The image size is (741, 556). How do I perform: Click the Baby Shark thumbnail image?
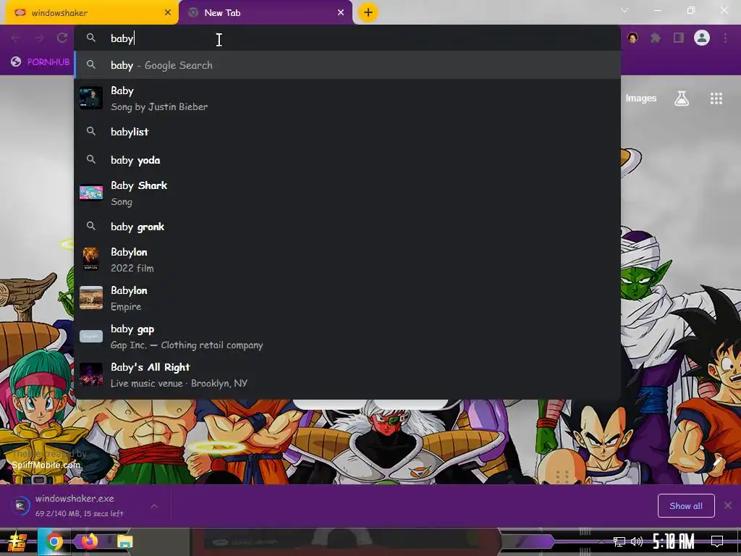click(90, 193)
